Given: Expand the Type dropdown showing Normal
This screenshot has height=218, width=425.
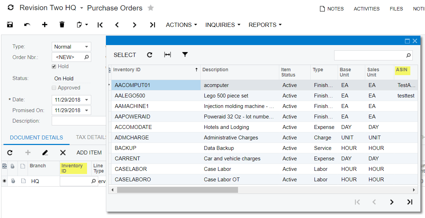Looking at the screenshot, I should (87, 47).
